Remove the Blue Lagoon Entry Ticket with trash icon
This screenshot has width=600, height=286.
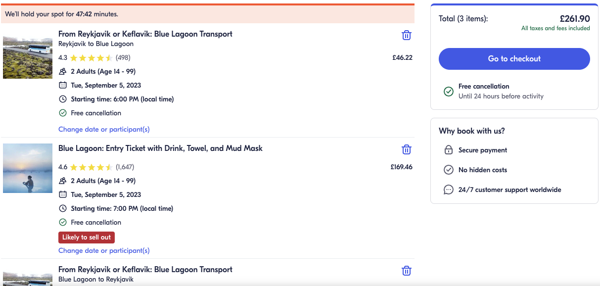coord(406,149)
